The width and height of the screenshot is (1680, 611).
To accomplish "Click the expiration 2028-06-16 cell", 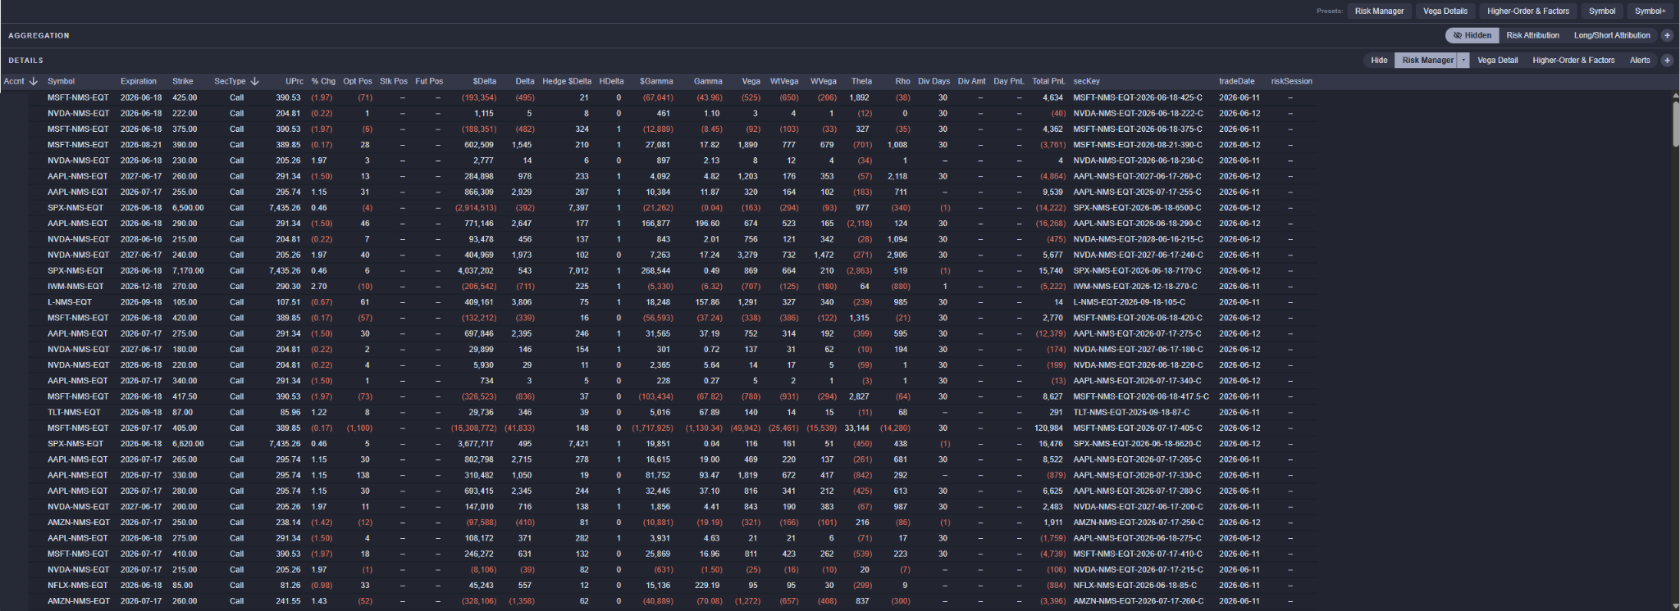I will pyautogui.click(x=141, y=239).
